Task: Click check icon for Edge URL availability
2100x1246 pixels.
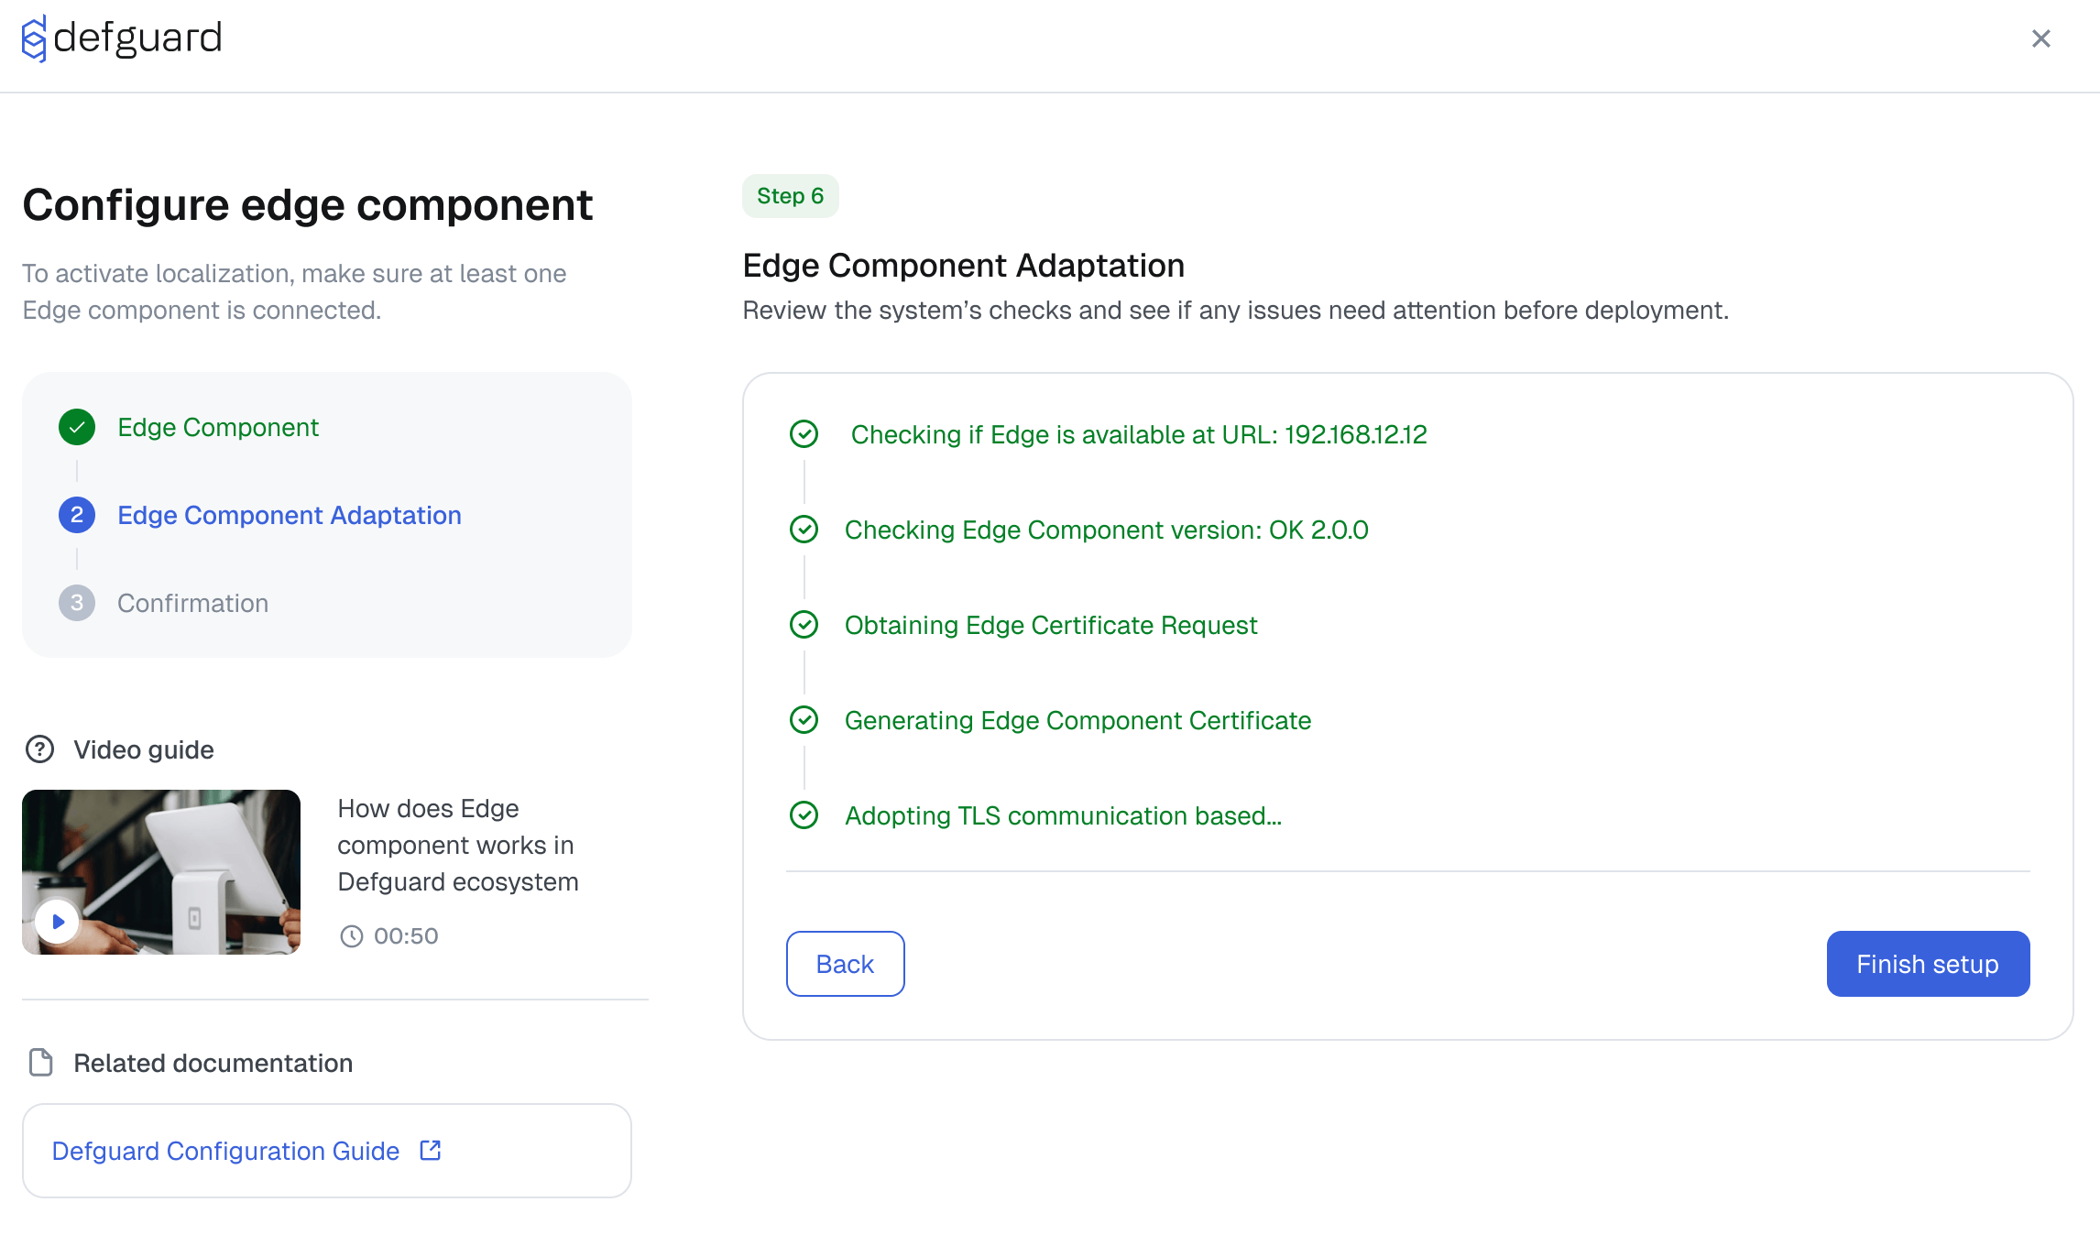Action: click(x=804, y=434)
